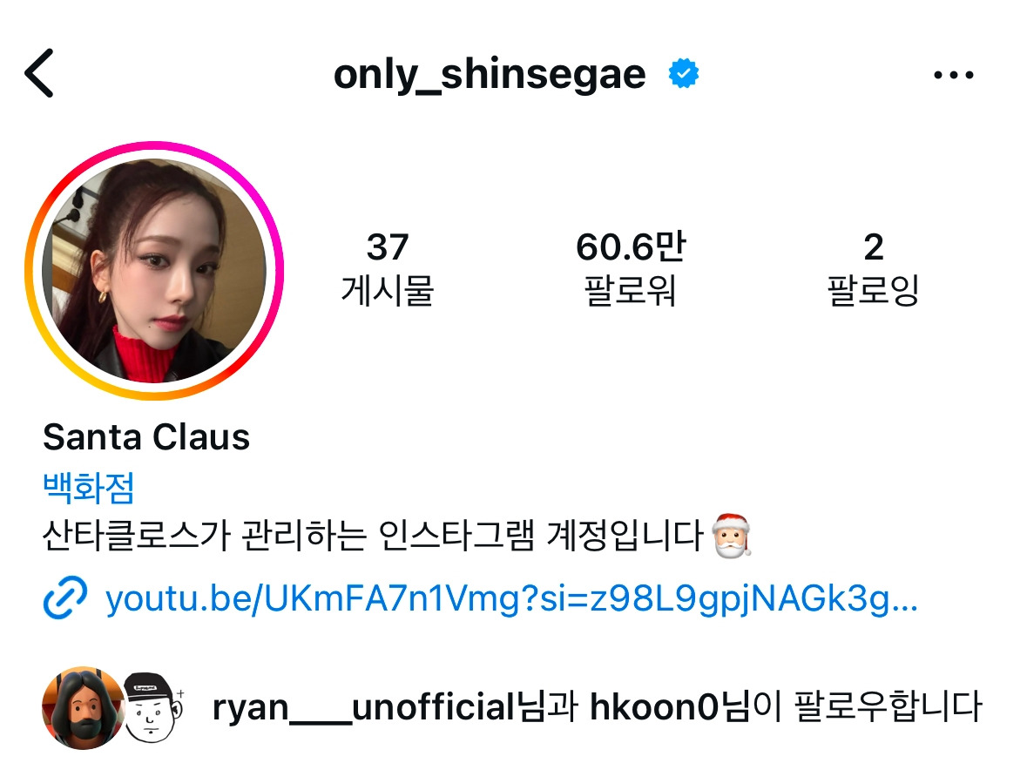1027x763 pixels.
Task: Tap the 60.6만 followers count
Action: pyautogui.click(x=630, y=246)
